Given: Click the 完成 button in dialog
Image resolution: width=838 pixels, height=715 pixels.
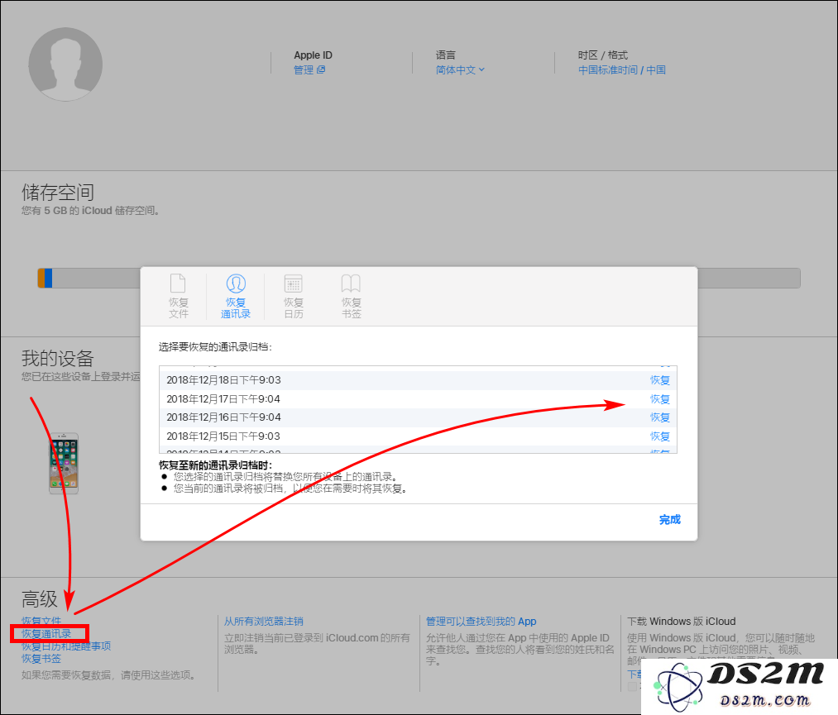Looking at the screenshot, I should 669,520.
